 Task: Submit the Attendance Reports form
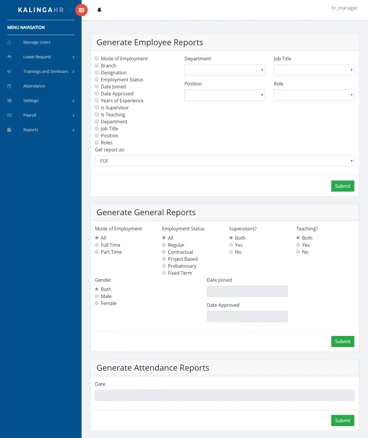[343, 421]
